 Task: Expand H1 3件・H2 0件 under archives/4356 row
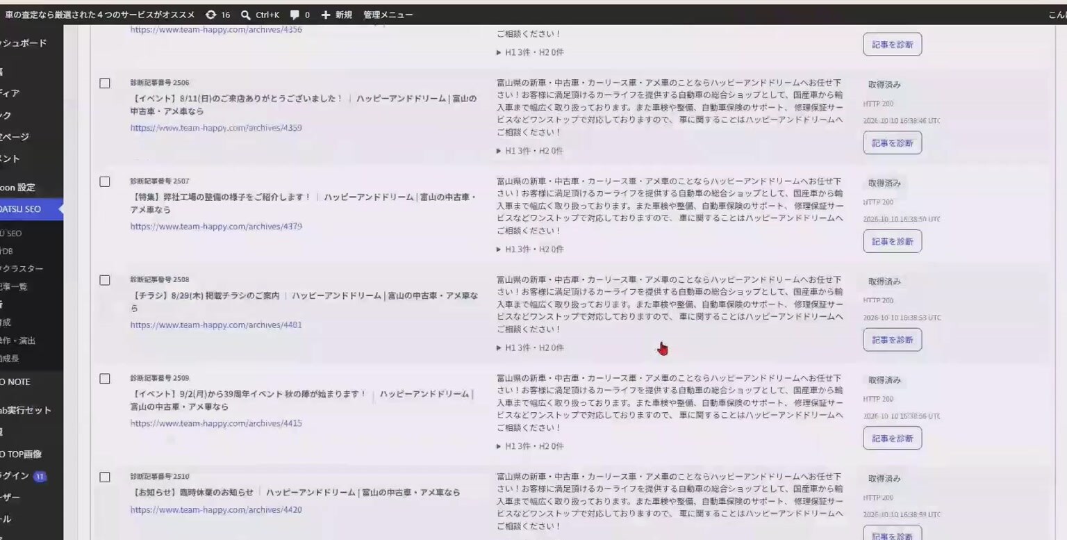[x=530, y=52]
